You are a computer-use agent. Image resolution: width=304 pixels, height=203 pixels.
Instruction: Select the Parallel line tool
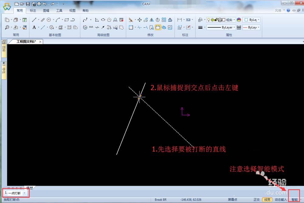coord(43,20)
